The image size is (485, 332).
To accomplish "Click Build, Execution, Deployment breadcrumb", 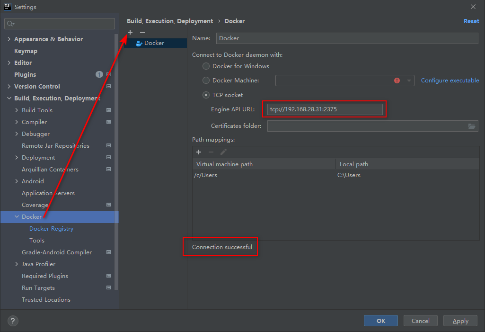I will tap(170, 21).
